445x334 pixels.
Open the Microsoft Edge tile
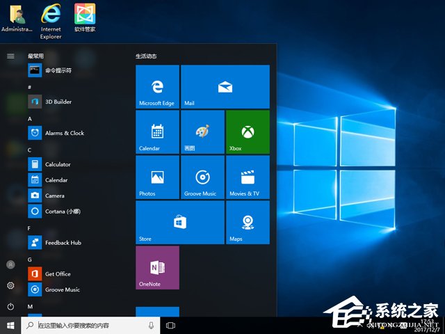coord(157,86)
